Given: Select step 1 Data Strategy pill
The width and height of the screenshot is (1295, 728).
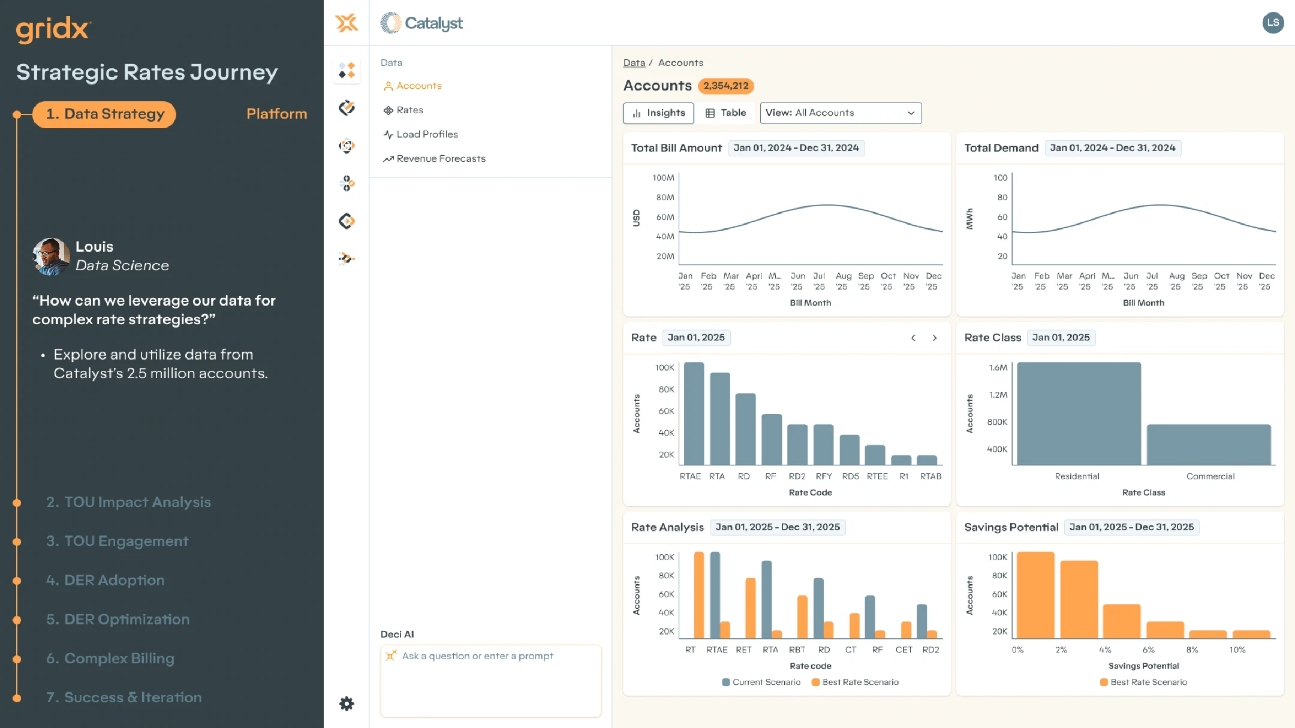Looking at the screenshot, I should [104, 114].
